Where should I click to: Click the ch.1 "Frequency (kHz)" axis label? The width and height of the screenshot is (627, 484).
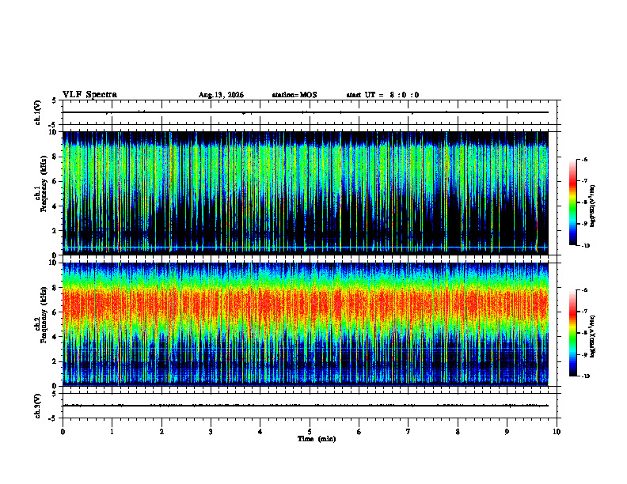tap(44, 183)
